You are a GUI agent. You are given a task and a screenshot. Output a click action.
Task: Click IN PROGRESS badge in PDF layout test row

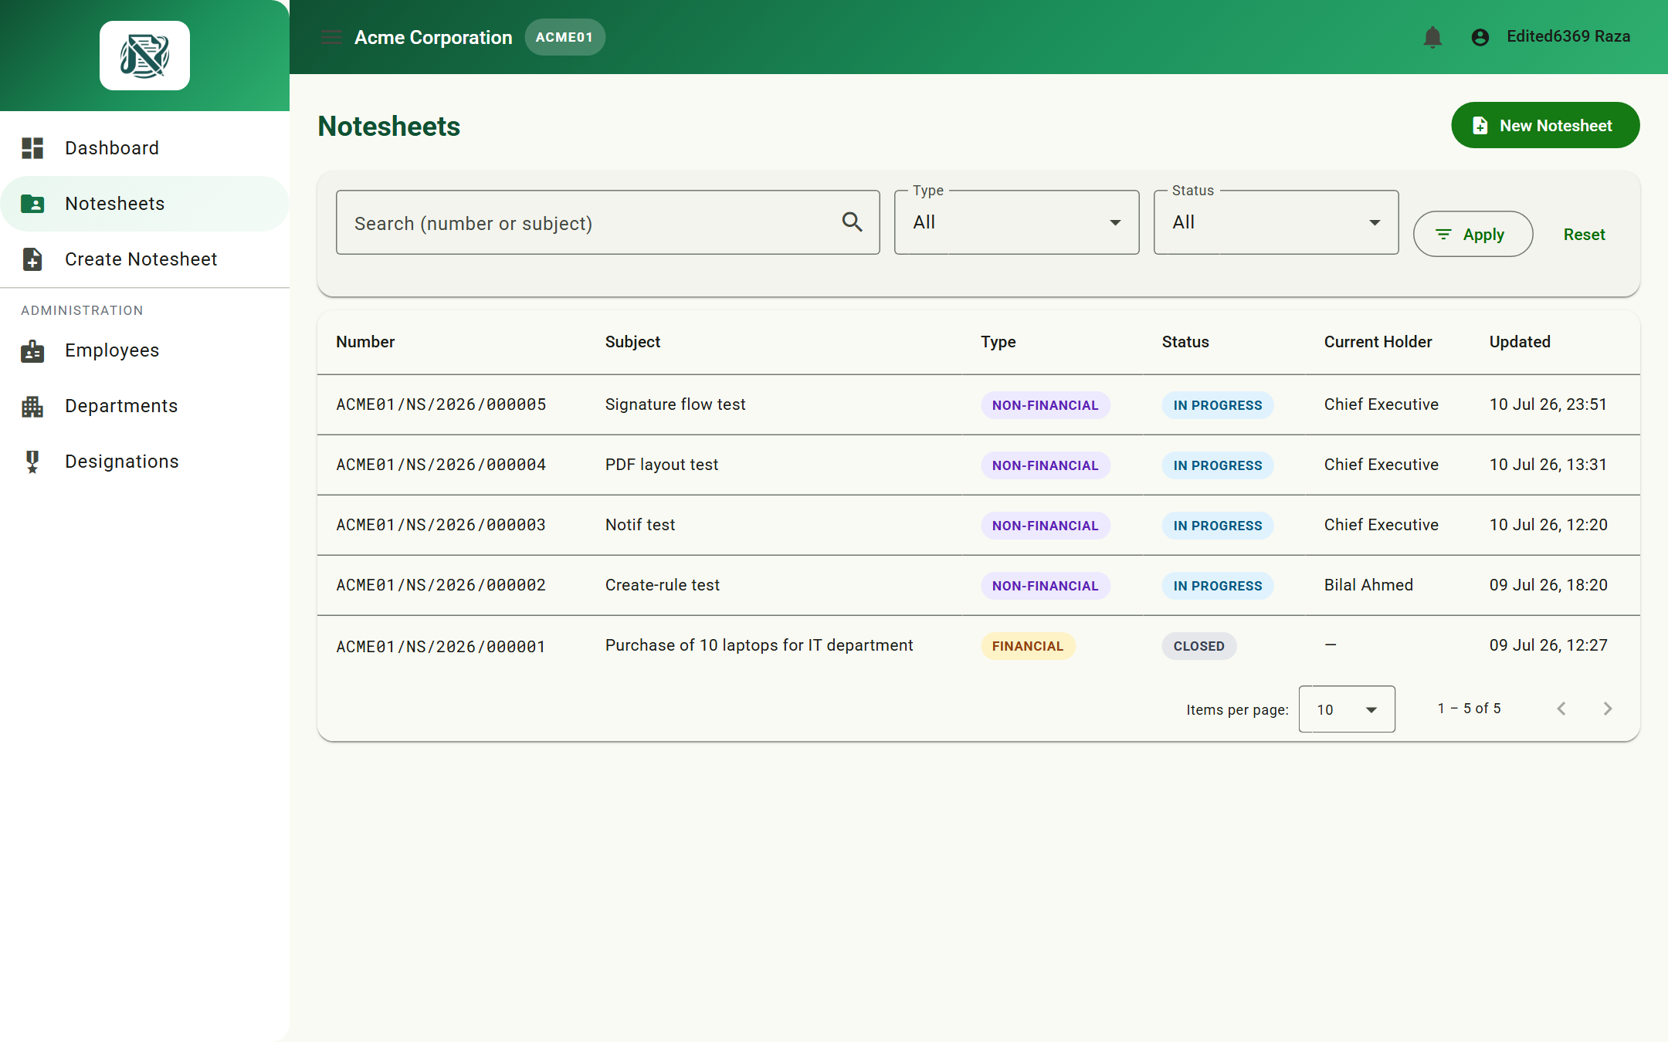click(x=1218, y=465)
